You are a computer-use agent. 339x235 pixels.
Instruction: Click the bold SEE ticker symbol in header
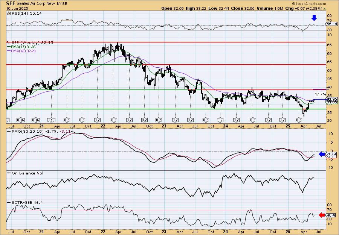coord(11,3)
